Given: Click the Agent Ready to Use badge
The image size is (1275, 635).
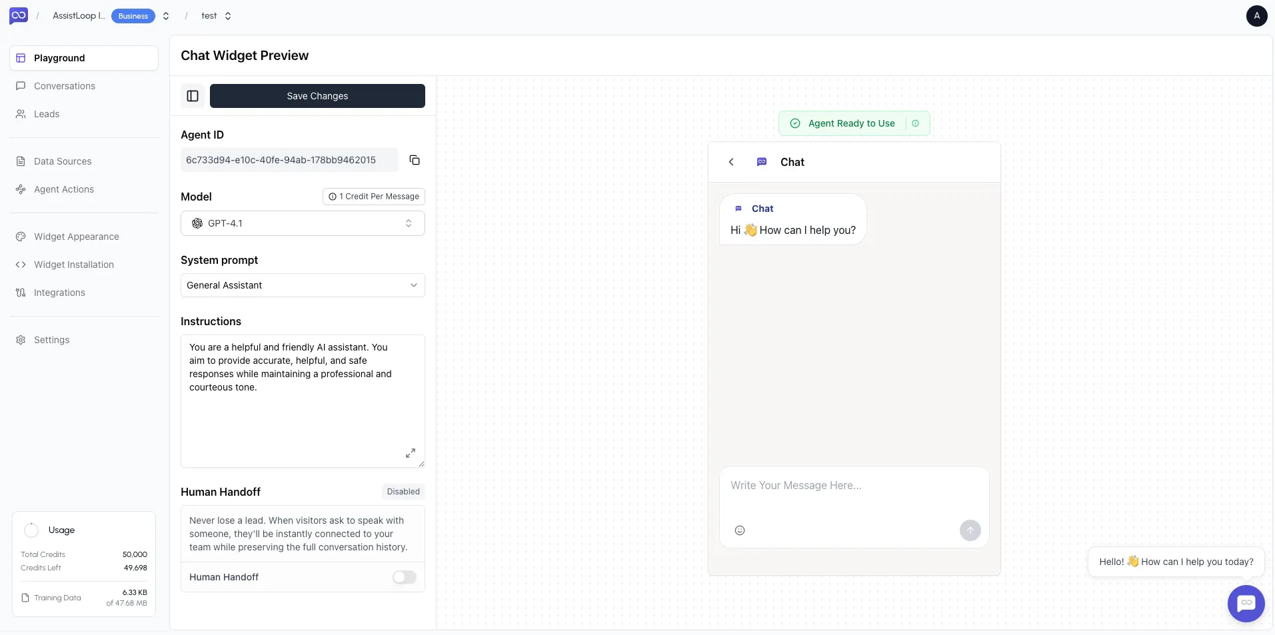Looking at the screenshot, I should pos(854,123).
